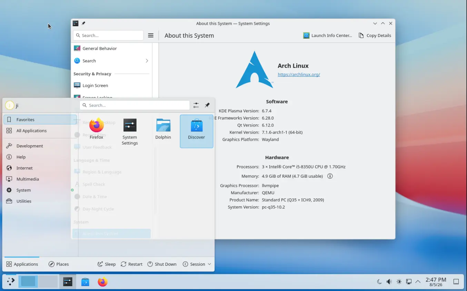Click the Copy Details button
This screenshot has width=467, height=291.
pyautogui.click(x=375, y=35)
